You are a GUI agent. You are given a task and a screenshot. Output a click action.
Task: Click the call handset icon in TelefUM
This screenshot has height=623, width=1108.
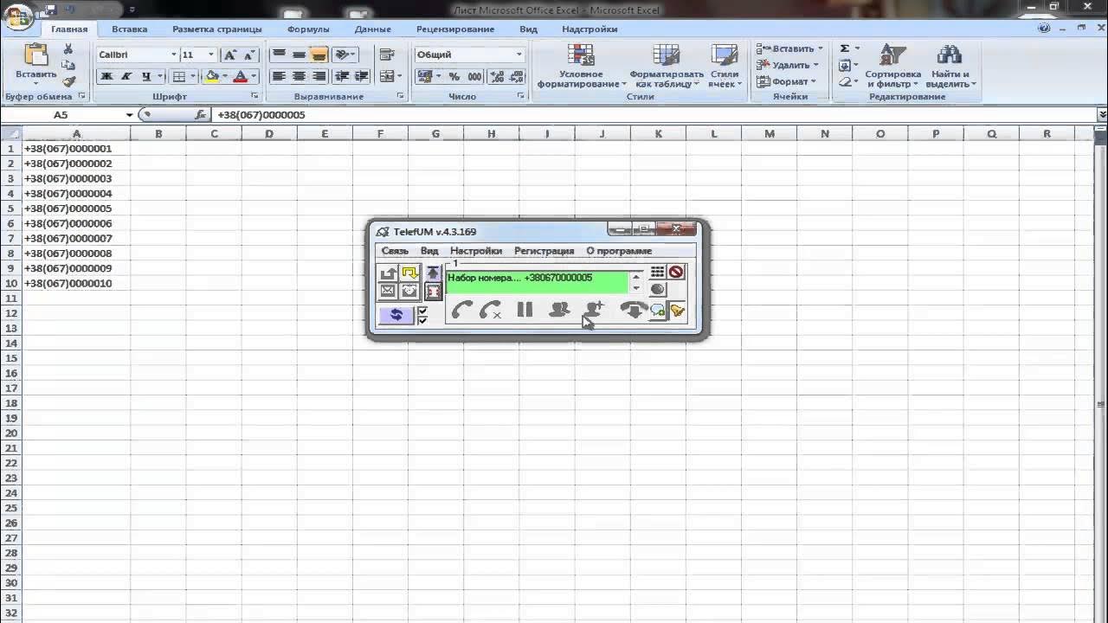(462, 310)
